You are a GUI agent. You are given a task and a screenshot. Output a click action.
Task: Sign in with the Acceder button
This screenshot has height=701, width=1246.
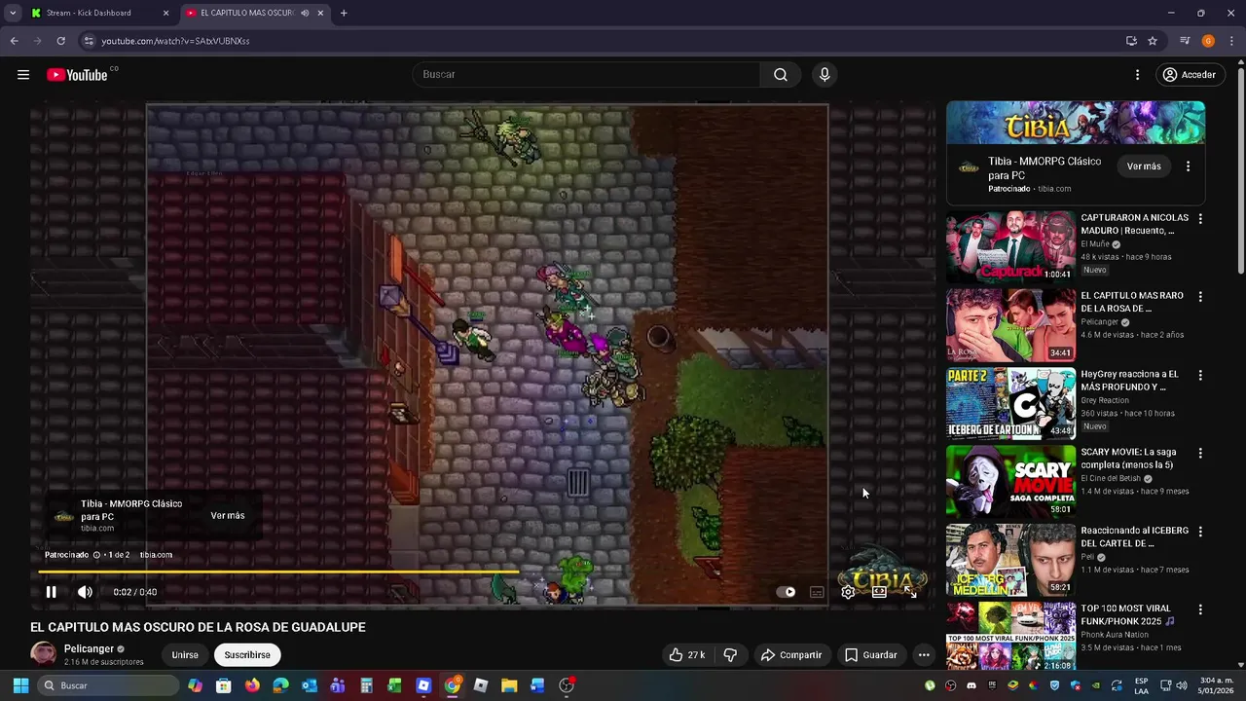point(1189,75)
